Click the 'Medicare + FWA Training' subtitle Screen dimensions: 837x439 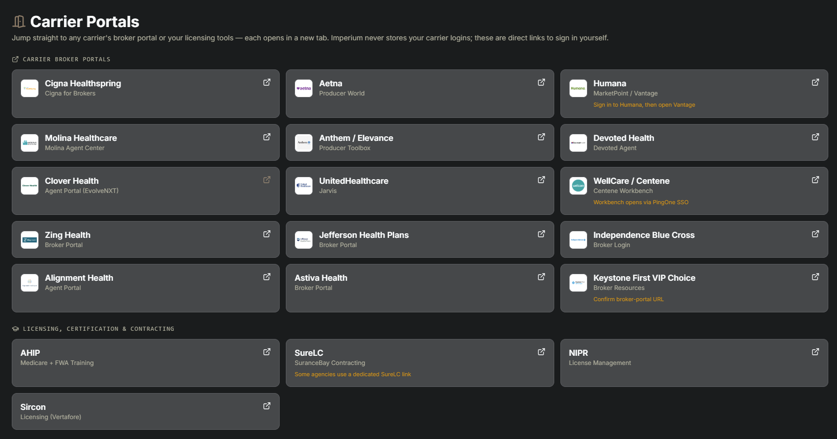pos(57,363)
